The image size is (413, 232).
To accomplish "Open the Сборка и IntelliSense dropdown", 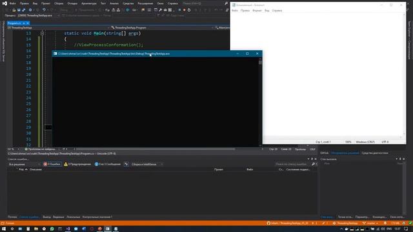I will (147, 164).
